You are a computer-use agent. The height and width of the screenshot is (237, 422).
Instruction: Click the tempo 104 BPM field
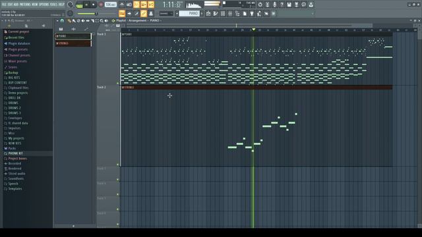pos(110,5)
